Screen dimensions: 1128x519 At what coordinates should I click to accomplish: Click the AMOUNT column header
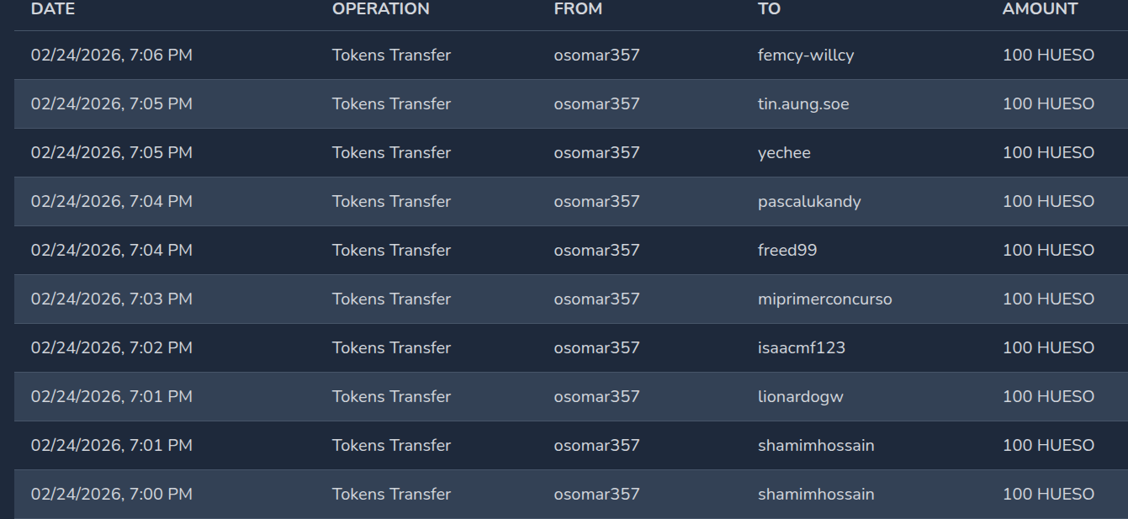pos(1040,9)
